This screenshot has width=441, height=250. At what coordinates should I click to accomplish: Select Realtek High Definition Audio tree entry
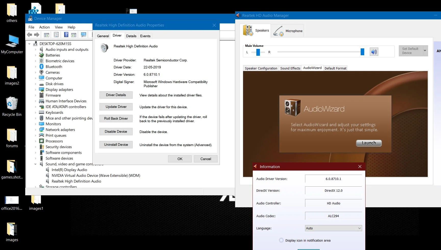76,181
